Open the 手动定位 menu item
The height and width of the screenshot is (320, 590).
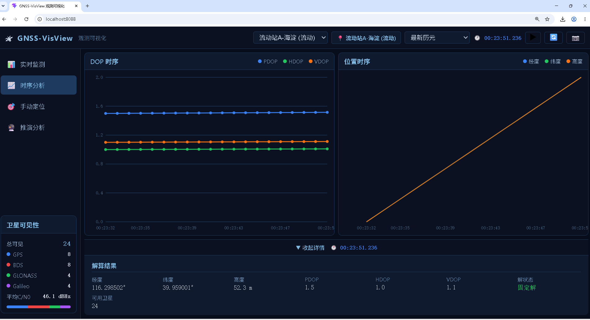pyautogui.click(x=39, y=106)
